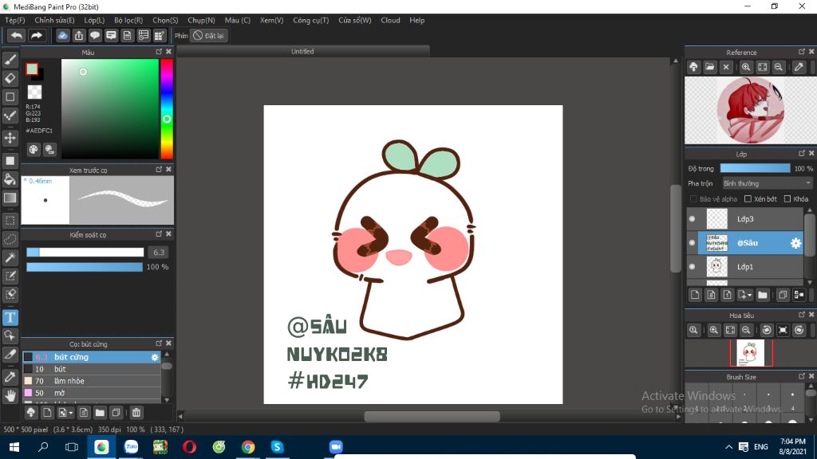Float the Lớp layer panel
Screen dimensions: 817x459
(x=802, y=153)
